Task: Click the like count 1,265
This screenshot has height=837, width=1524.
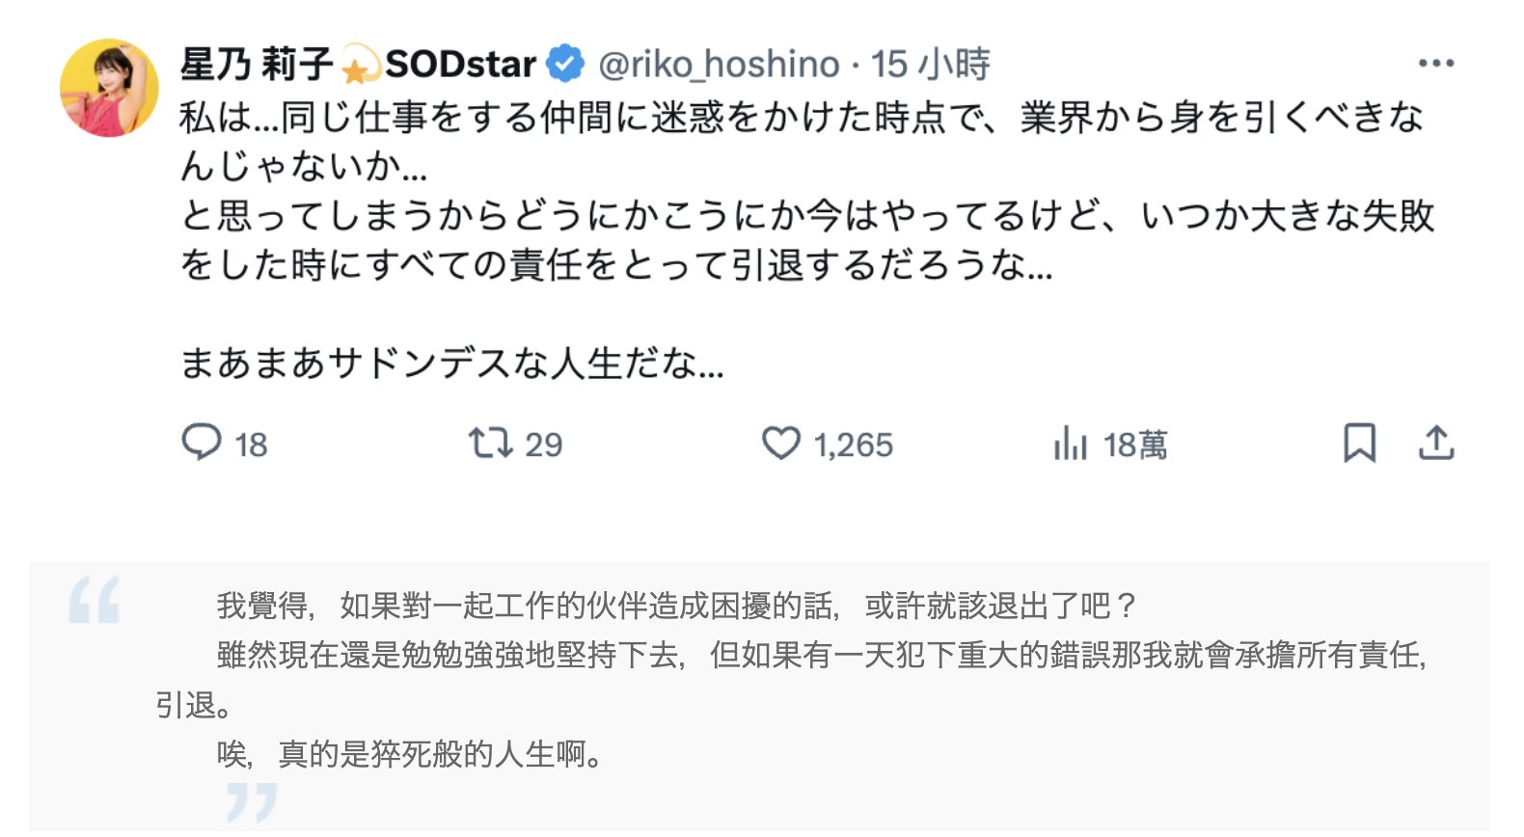Action: tap(853, 445)
